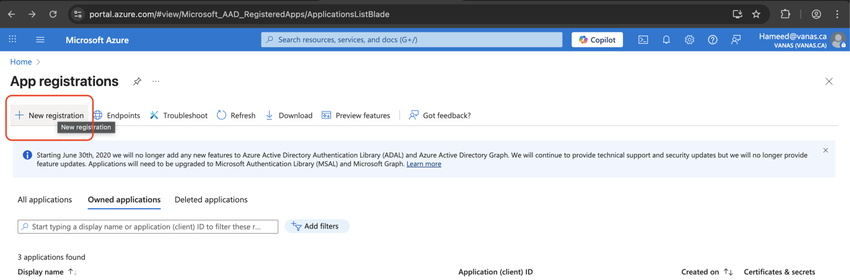Click the Microsoft Azure home title
Screen dimensions: 850x280
coord(97,40)
